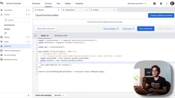Place cursor on code line 11
Screen dimensions: 175x98
pos(106,63)
